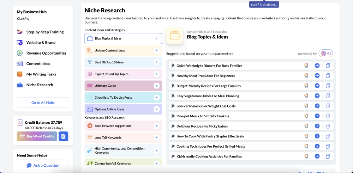Click the AI icon beside Credit Balance
The image size is (353, 173).
pyautogui.click(x=20, y=123)
